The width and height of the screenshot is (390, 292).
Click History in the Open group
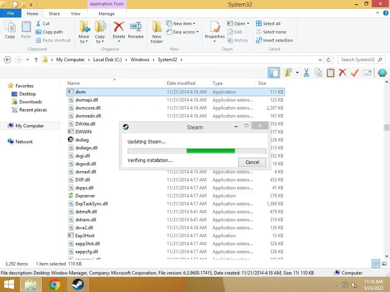click(238, 40)
